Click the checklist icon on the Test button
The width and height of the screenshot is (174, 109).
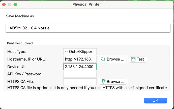[133, 59]
